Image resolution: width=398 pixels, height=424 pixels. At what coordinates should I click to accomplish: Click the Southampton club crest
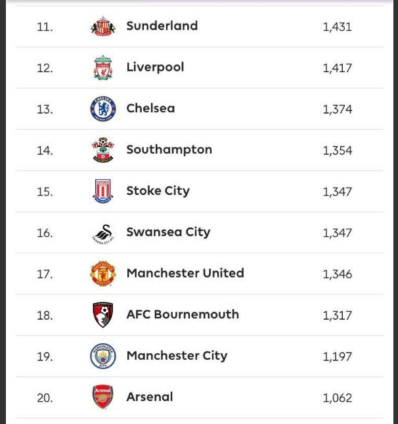tap(103, 150)
